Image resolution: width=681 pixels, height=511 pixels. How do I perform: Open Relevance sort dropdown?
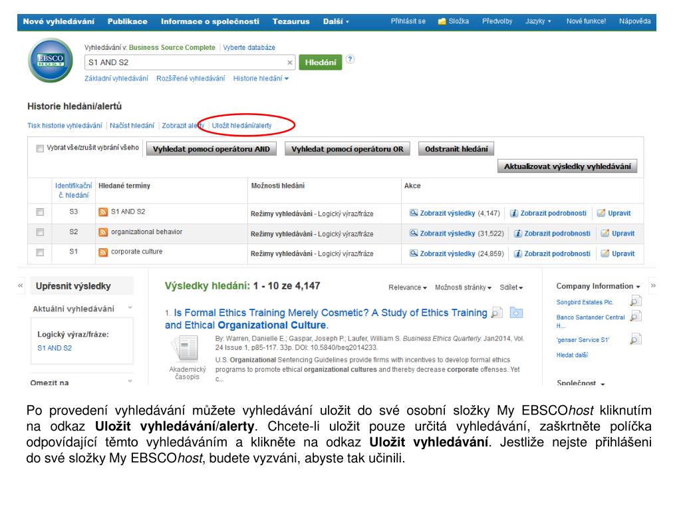(408, 287)
